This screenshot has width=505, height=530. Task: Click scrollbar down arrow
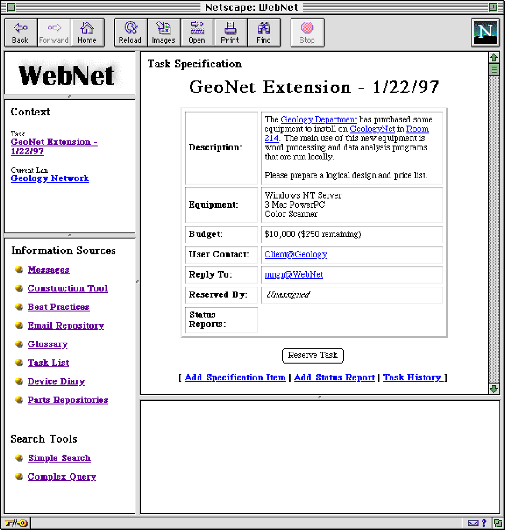click(494, 389)
